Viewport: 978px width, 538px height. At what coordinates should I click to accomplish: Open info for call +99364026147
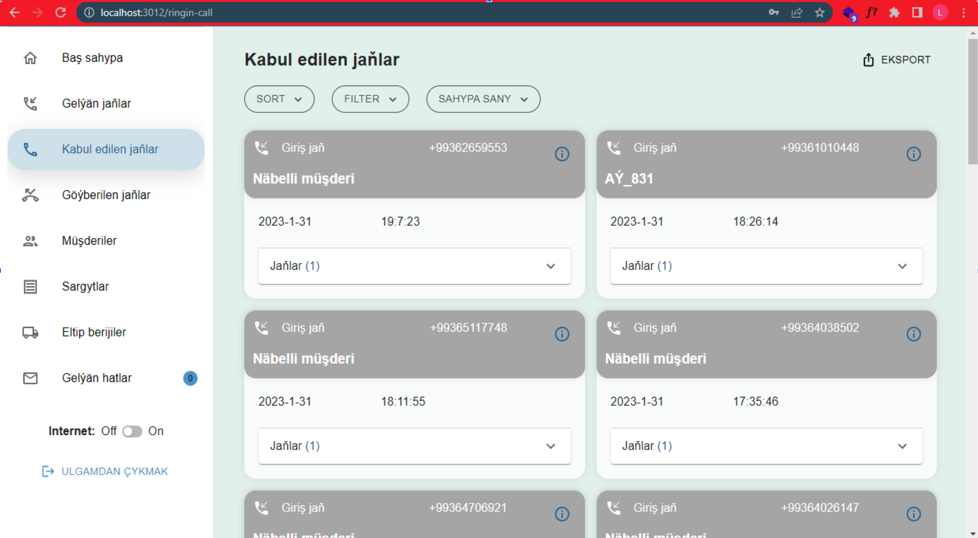coord(913,514)
